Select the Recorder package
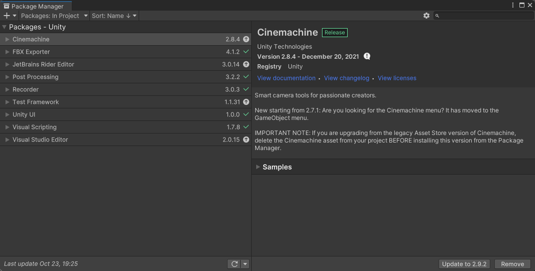535x271 pixels. coord(126,89)
